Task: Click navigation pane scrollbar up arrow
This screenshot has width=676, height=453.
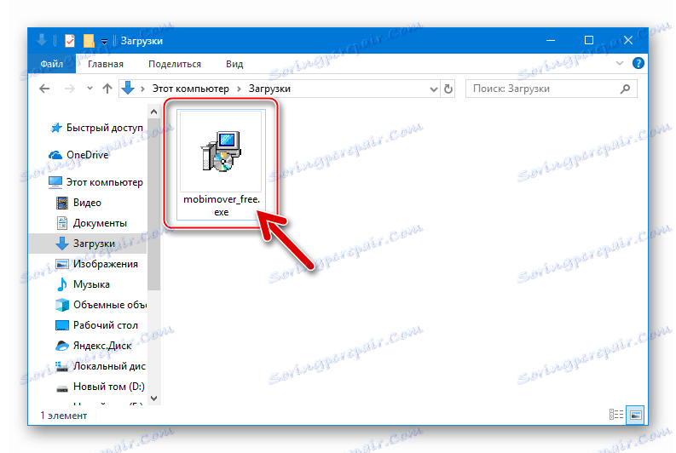Action: click(154, 112)
